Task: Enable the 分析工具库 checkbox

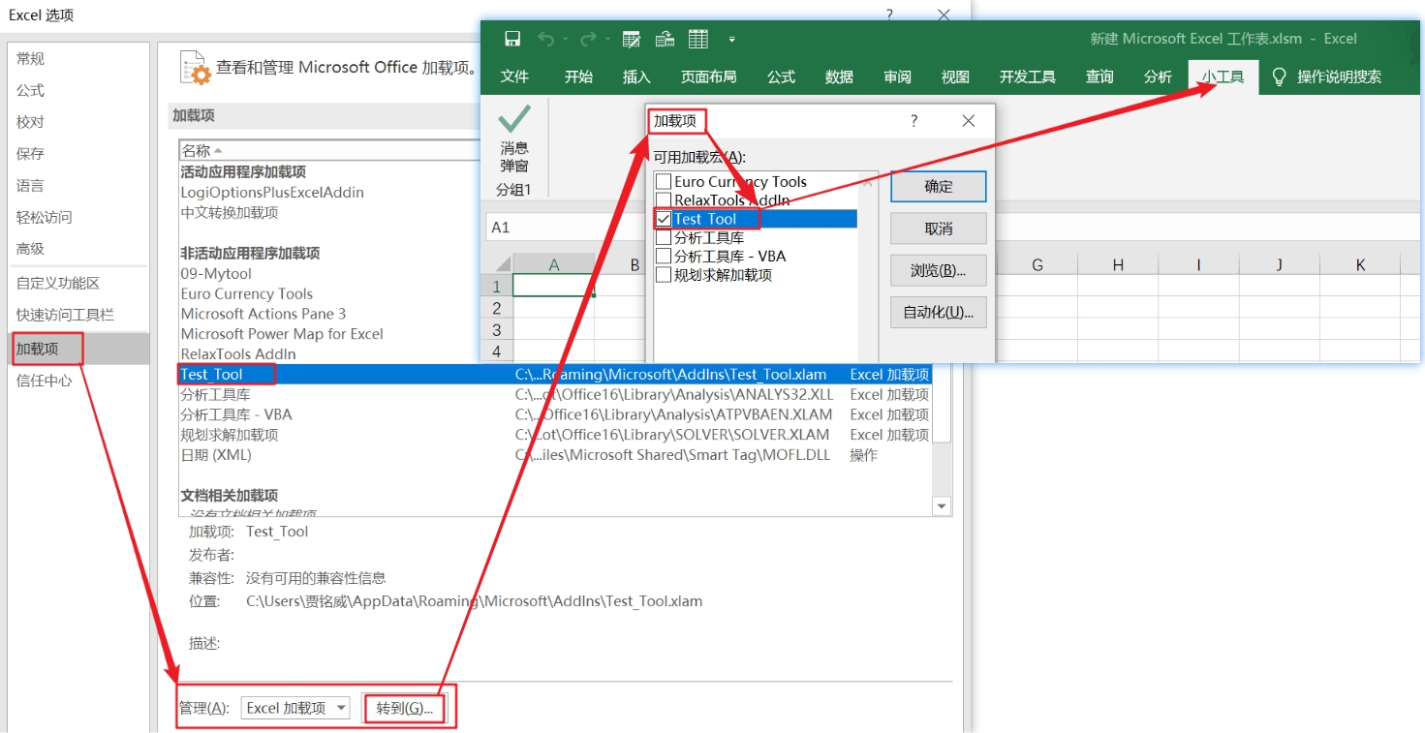Action: click(664, 237)
